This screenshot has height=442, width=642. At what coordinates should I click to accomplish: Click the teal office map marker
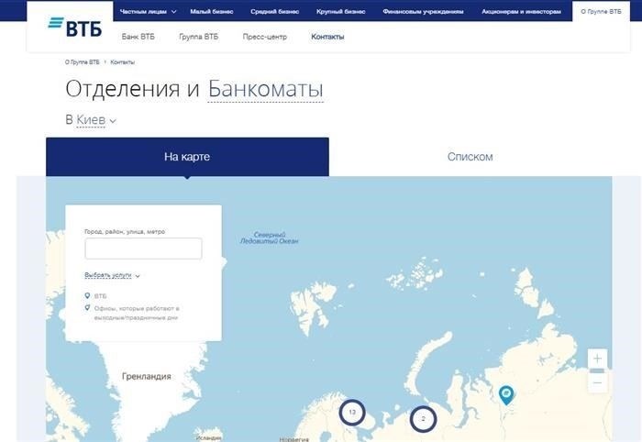pyautogui.click(x=506, y=395)
